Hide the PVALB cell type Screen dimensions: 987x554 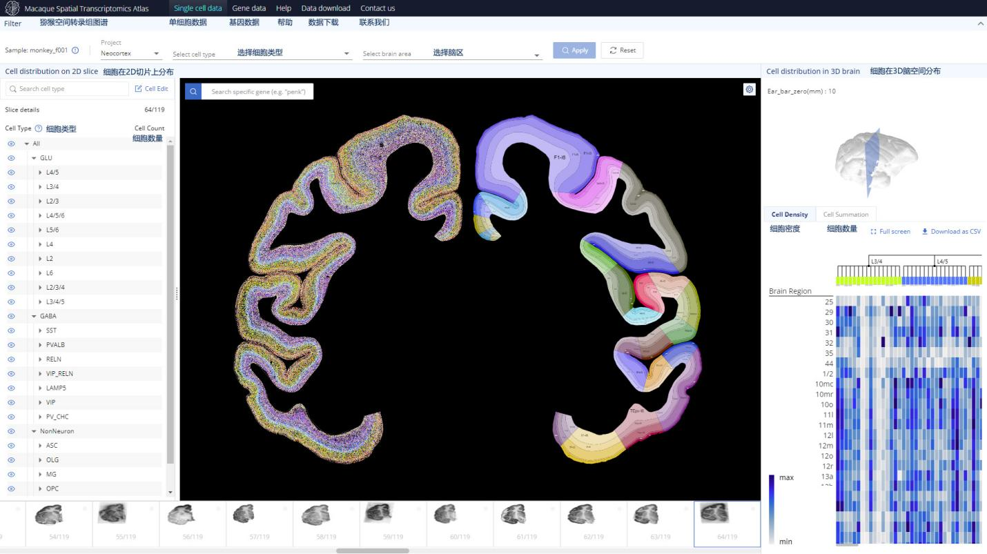pyautogui.click(x=11, y=345)
